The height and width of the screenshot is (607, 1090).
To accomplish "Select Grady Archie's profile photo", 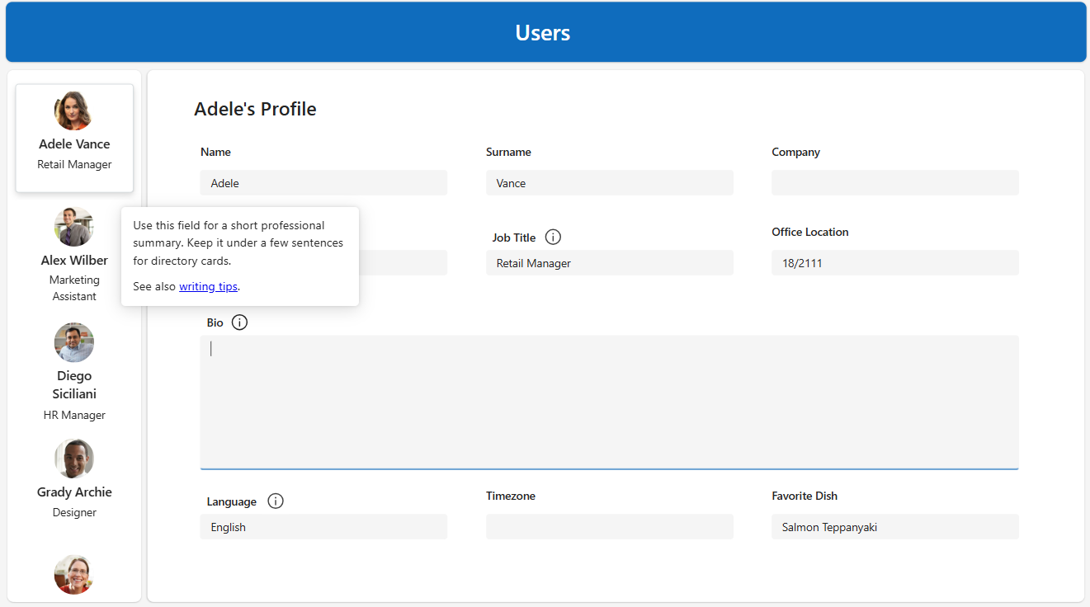I will pyautogui.click(x=74, y=459).
